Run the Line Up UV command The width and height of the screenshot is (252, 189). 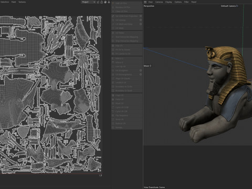[127, 66]
